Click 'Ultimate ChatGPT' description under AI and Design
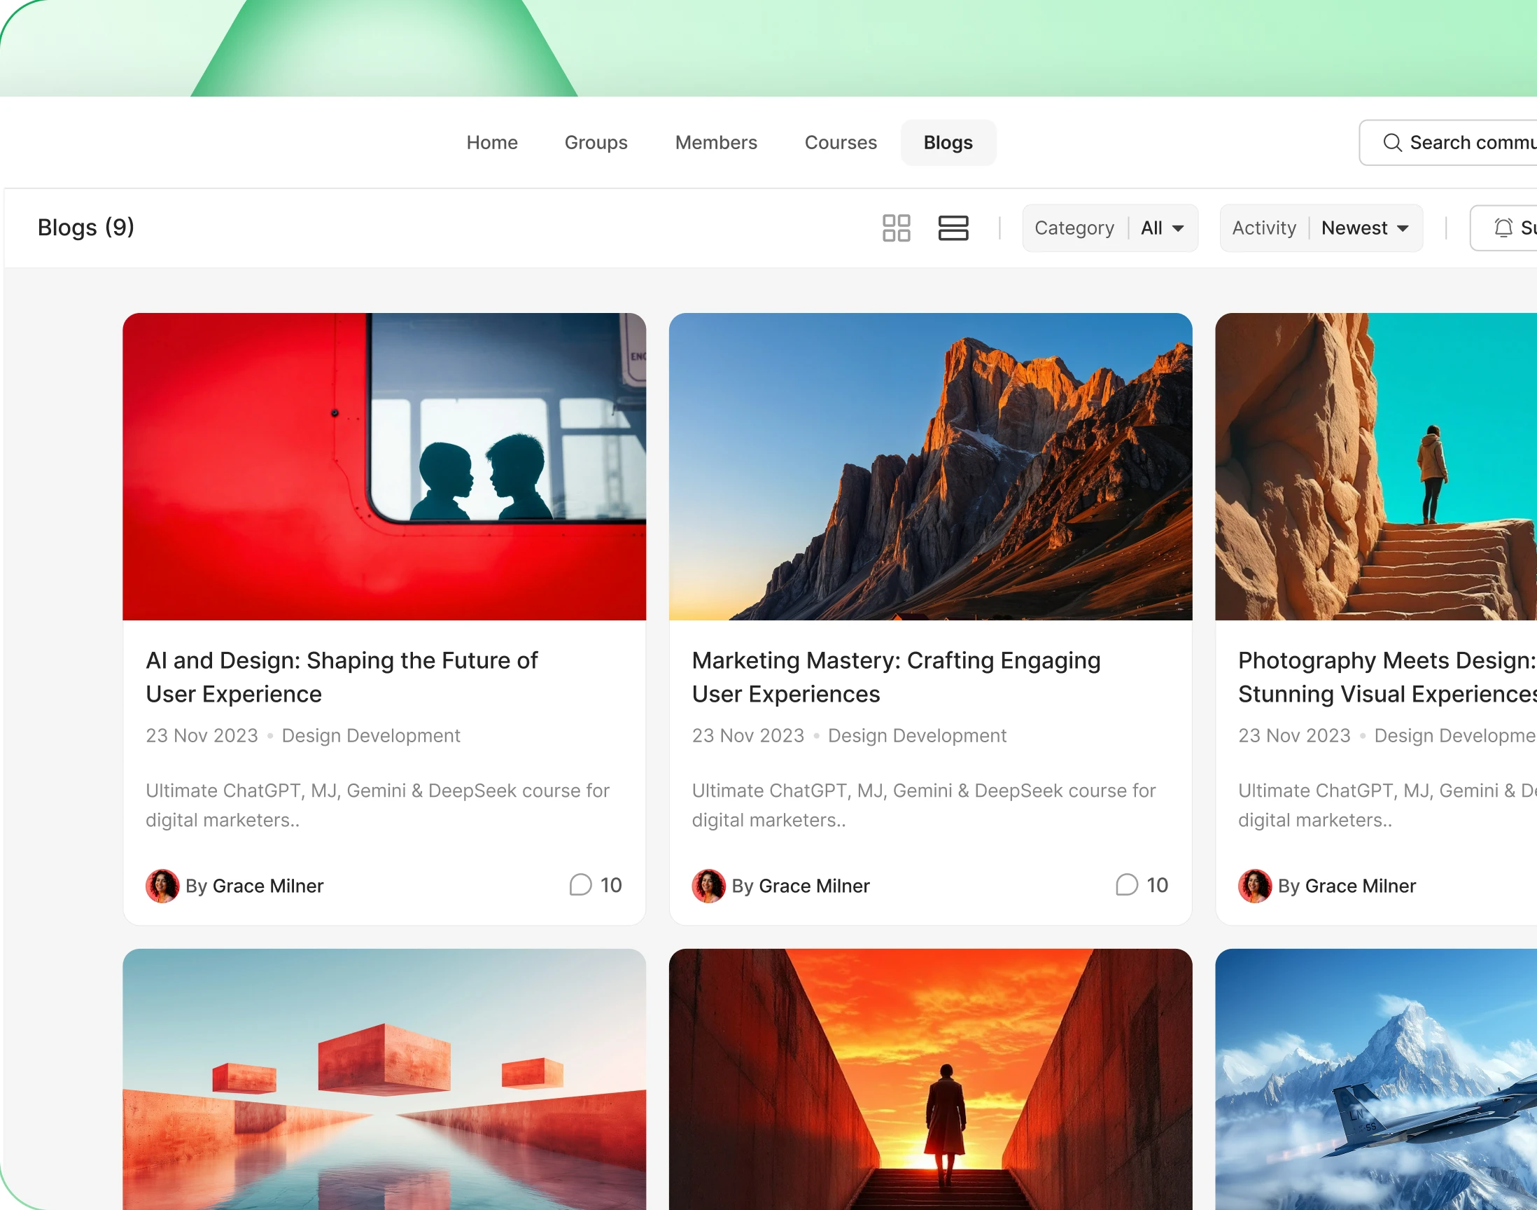This screenshot has height=1210, width=1537. coord(377,805)
